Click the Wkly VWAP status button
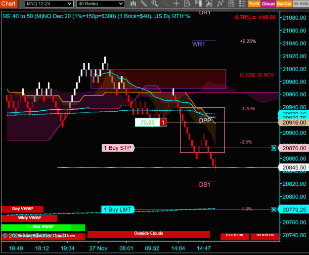This screenshot has height=255, width=309. point(29,218)
